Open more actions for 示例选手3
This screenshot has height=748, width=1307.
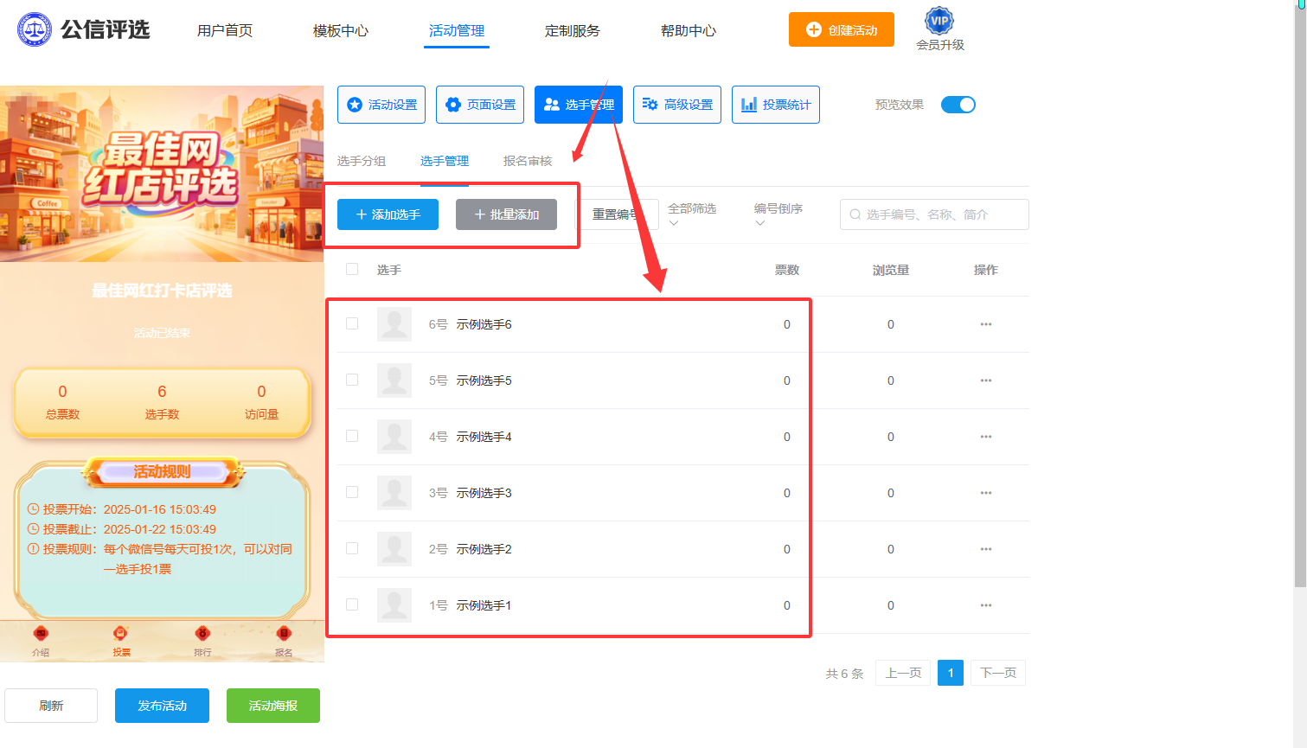point(986,493)
